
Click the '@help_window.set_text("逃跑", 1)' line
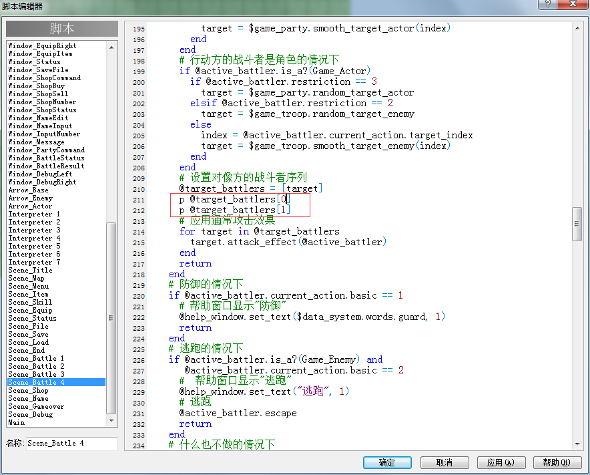point(264,391)
